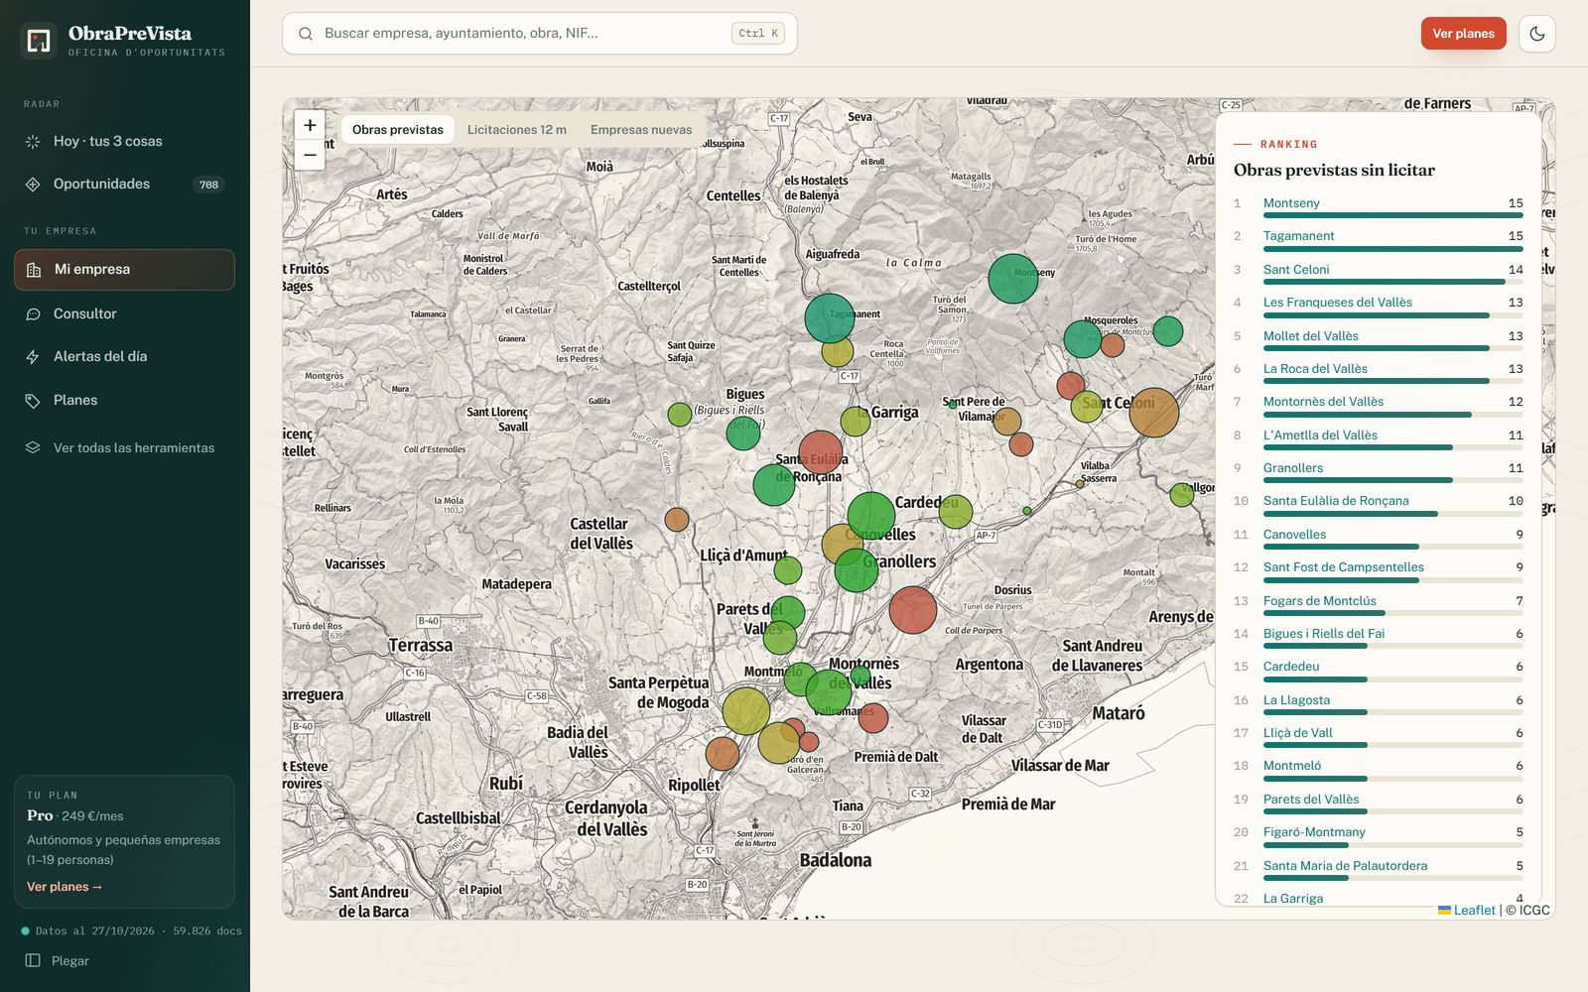Open Alertas del día
1588x992 pixels.
click(124, 357)
